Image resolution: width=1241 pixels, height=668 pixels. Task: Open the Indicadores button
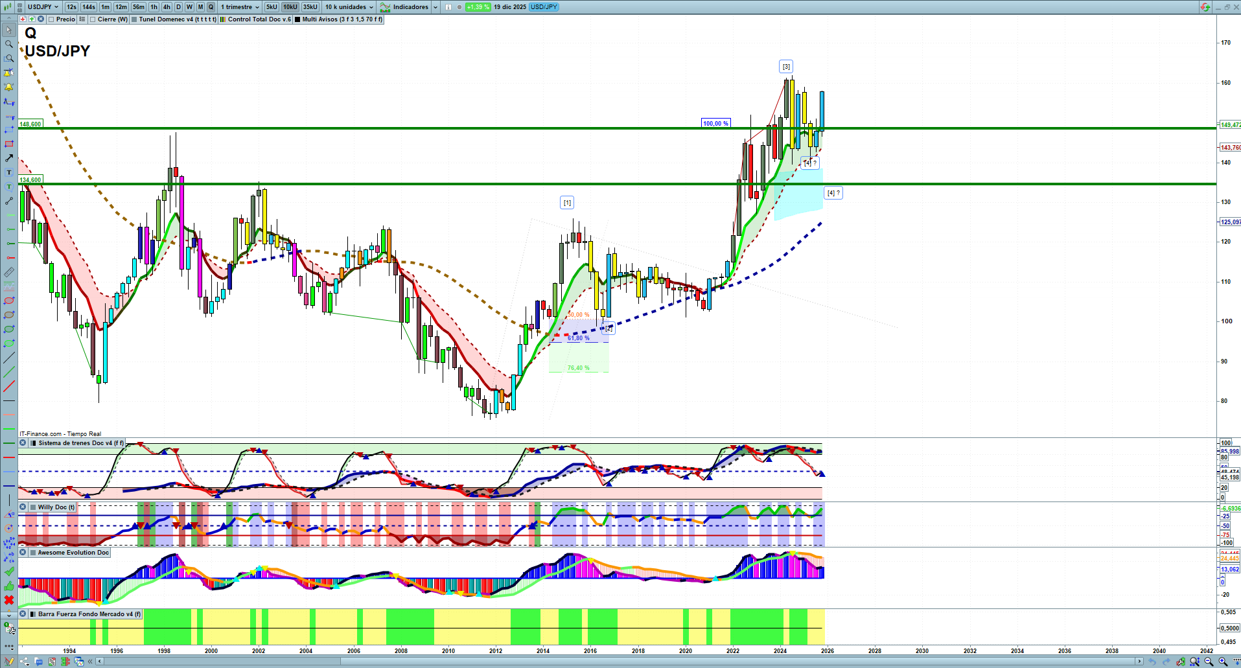click(404, 7)
